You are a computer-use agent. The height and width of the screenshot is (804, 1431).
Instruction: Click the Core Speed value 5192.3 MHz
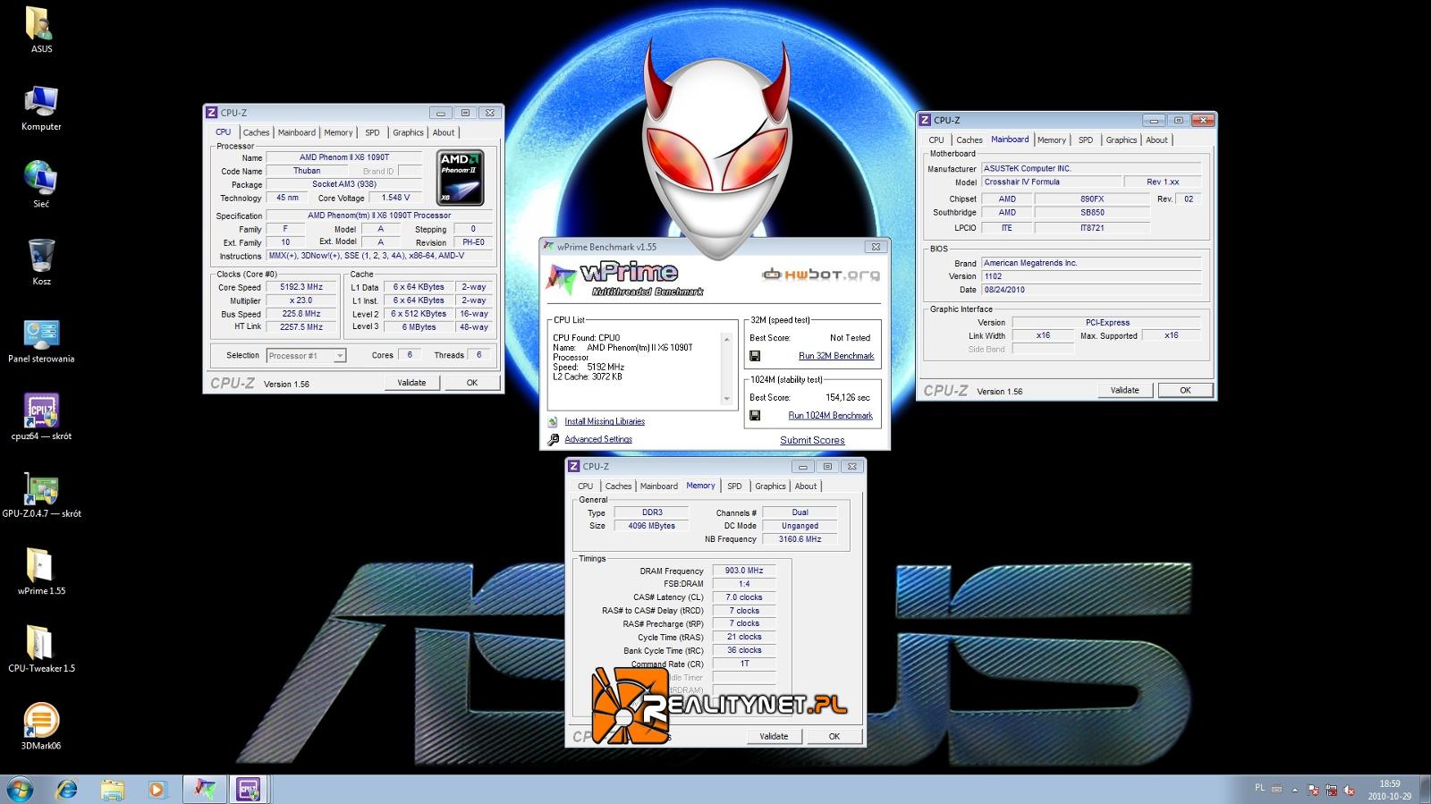(x=301, y=287)
